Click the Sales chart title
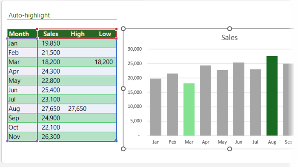 point(229,37)
